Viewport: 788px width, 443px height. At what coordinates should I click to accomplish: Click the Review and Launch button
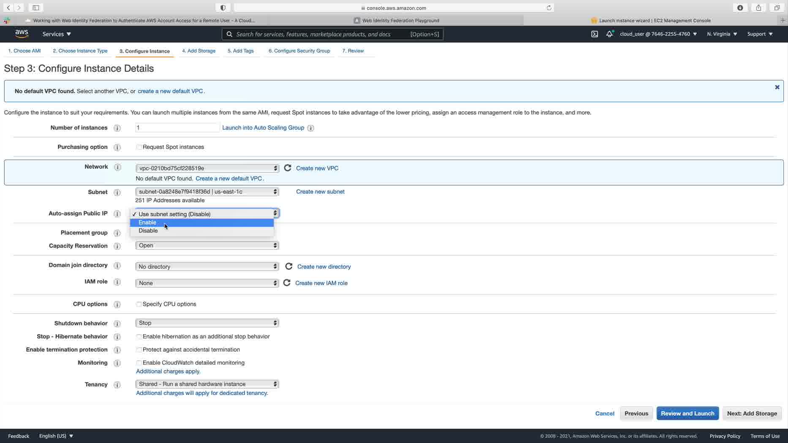coord(687,413)
